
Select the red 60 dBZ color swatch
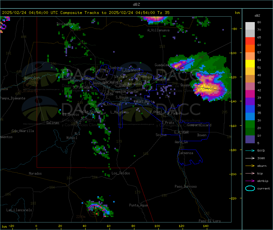point(250,41)
